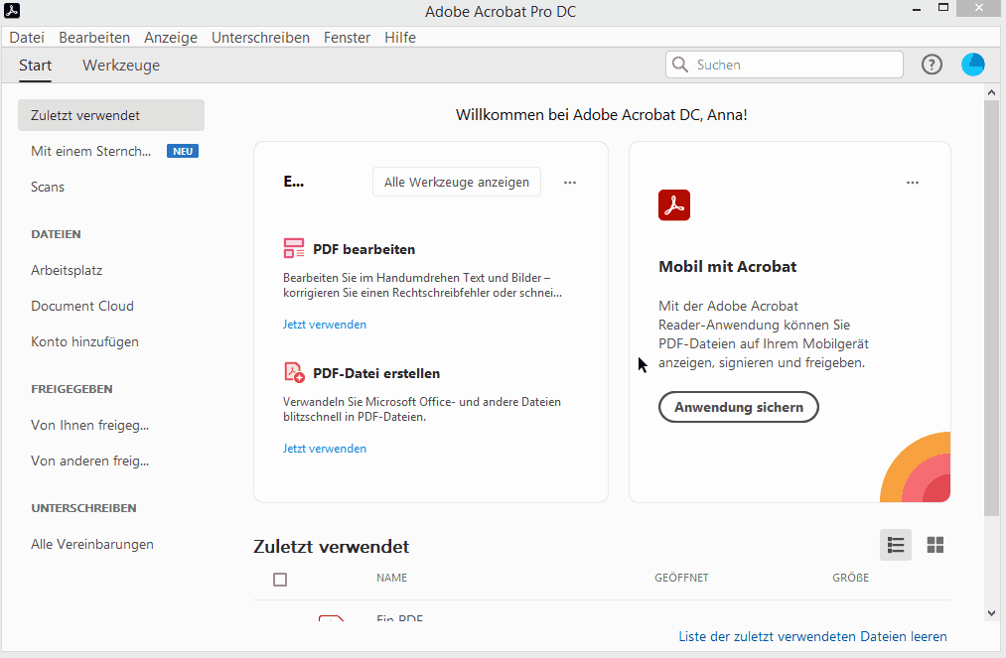The height and width of the screenshot is (658, 1006).
Task: Switch to the Werkzeuge tab
Action: click(x=121, y=66)
